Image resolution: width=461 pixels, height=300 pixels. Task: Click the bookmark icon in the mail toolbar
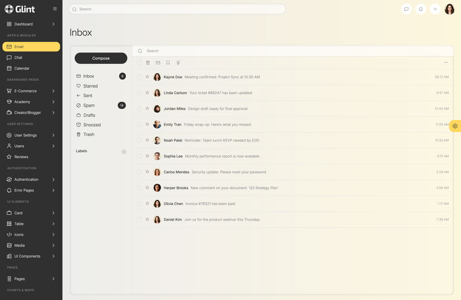coord(168,63)
